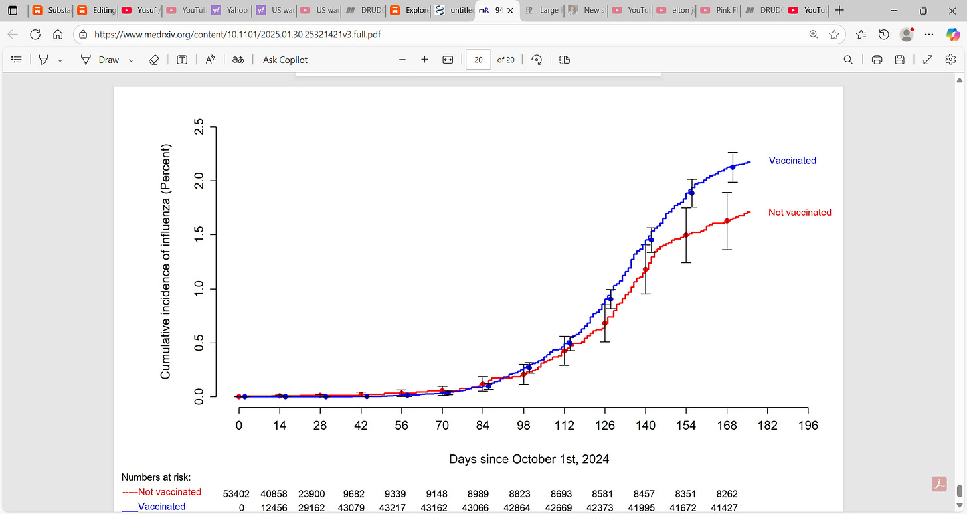Expand Draw pen options dropdown
Image resolution: width=967 pixels, height=514 pixels.
131,60
